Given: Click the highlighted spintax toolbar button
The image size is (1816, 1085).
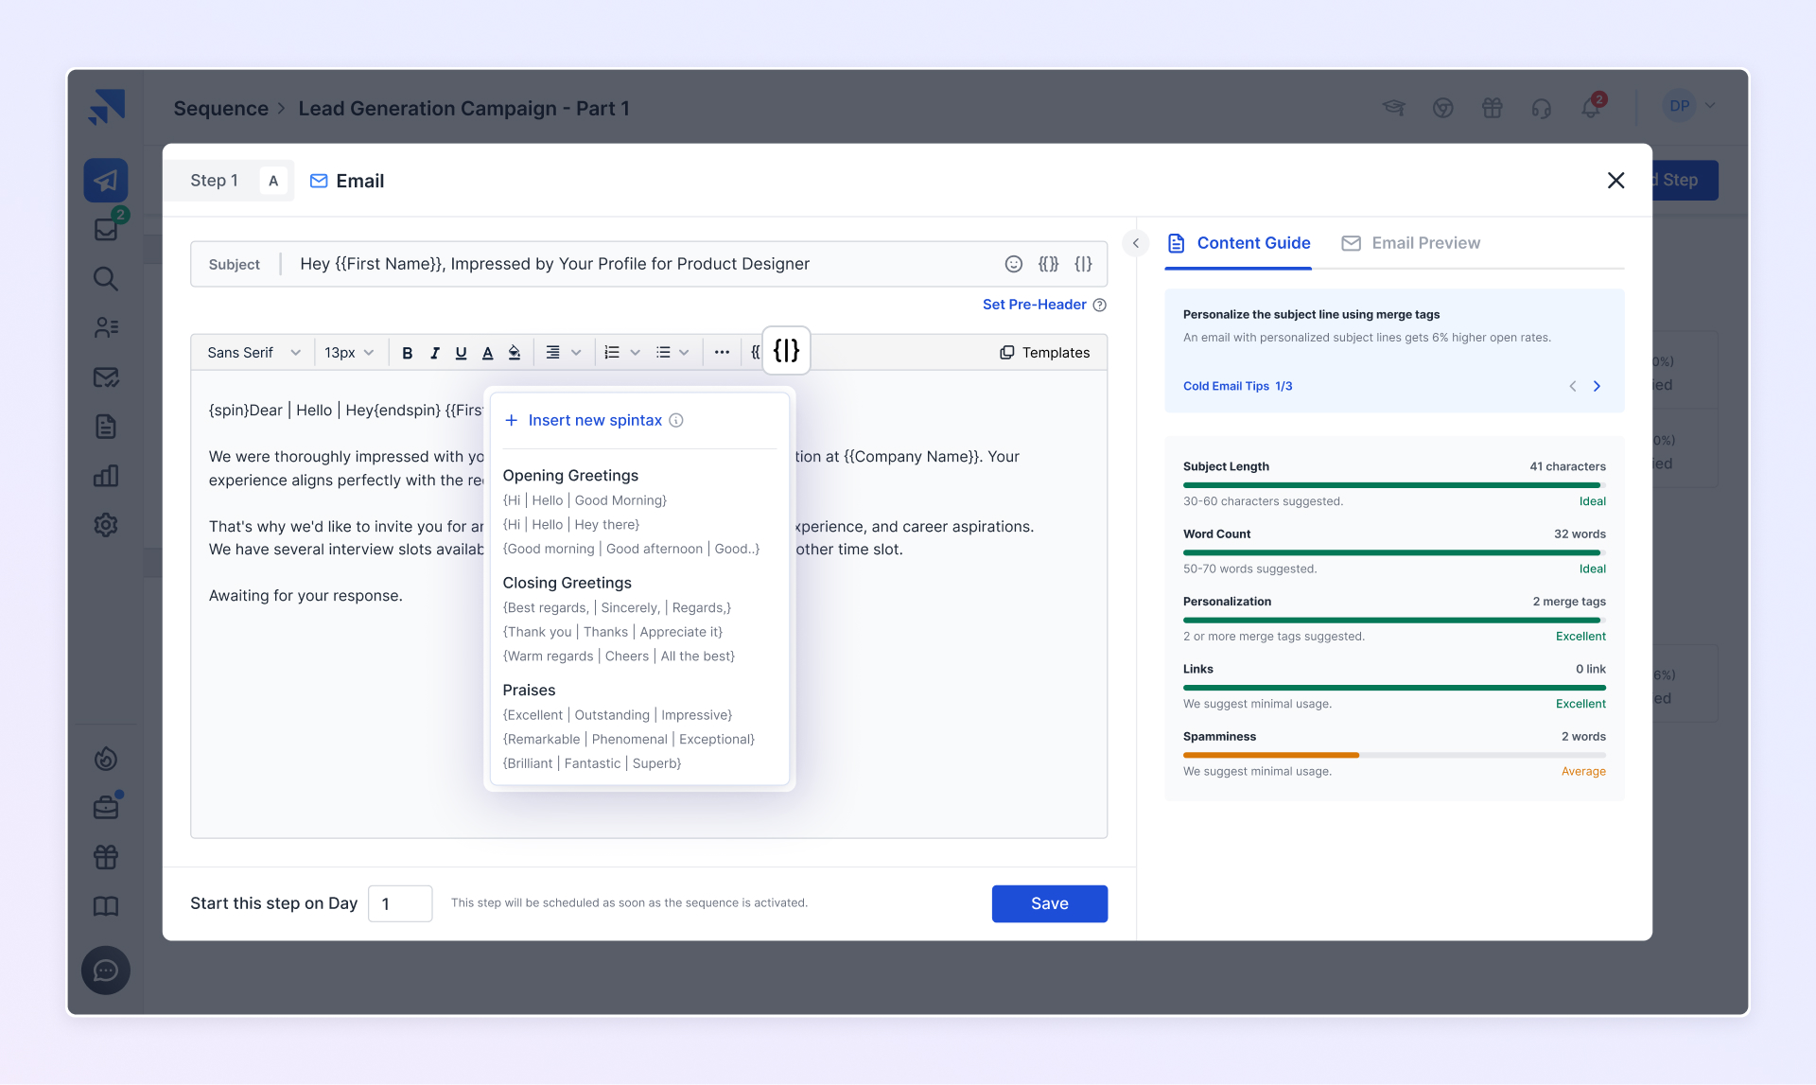Looking at the screenshot, I should pos(786,351).
